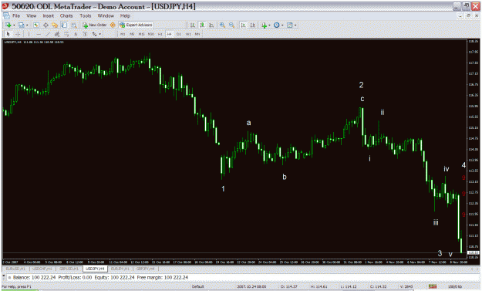Image resolution: width=482 pixels, height=291 pixels.
Task: Open the Profiles dropdown arrow
Action: [27, 25]
